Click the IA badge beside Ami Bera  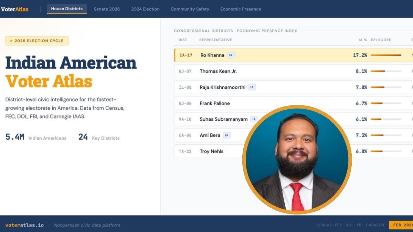(x=226, y=135)
